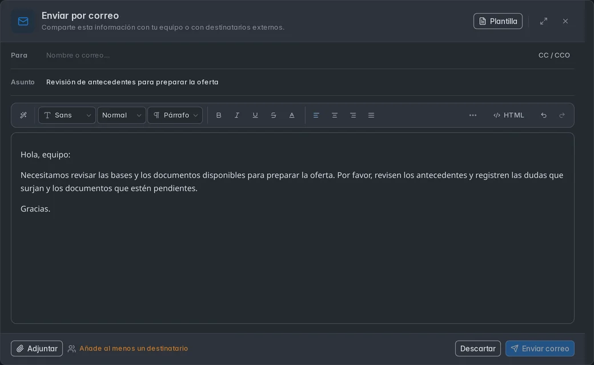Toggle underline formatting

[x=255, y=115]
